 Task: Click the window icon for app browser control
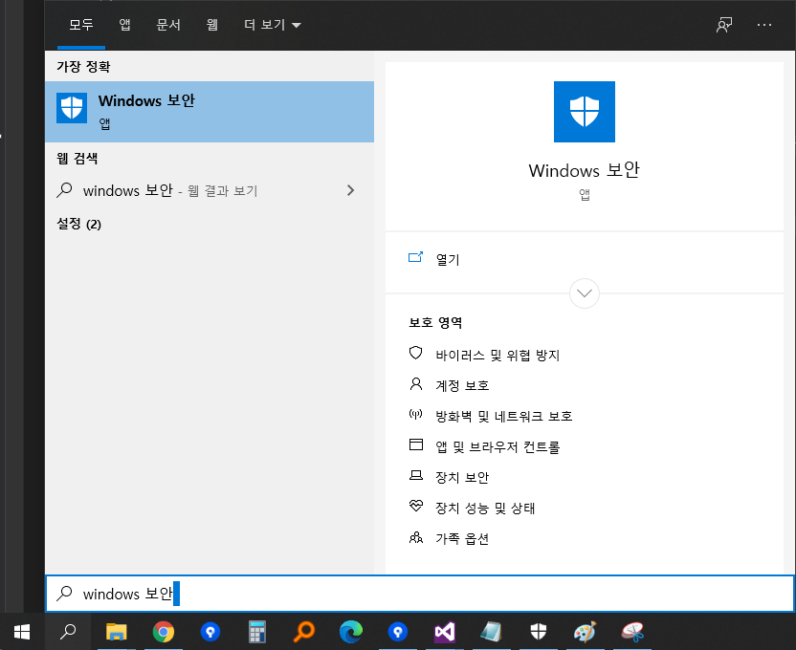(x=416, y=444)
